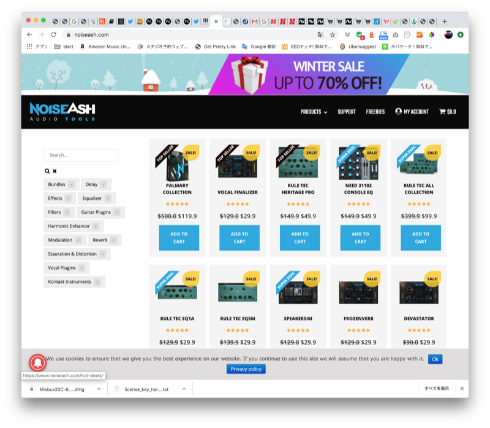Click the plugin Search input field

pyautogui.click(x=81, y=155)
